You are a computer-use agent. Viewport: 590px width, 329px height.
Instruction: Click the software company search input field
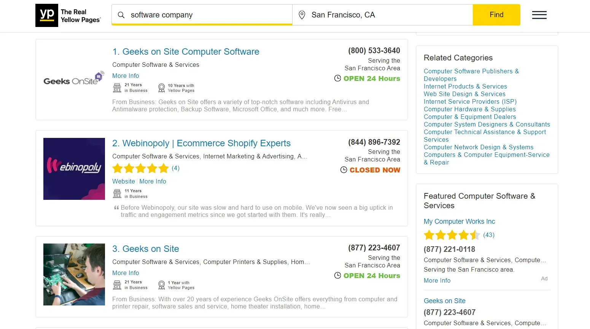click(202, 15)
